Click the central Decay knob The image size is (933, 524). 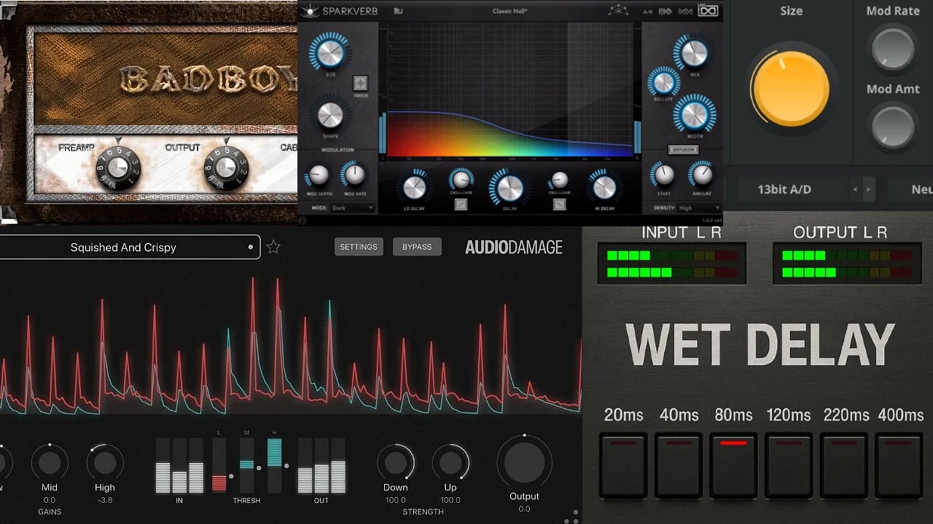coord(510,188)
